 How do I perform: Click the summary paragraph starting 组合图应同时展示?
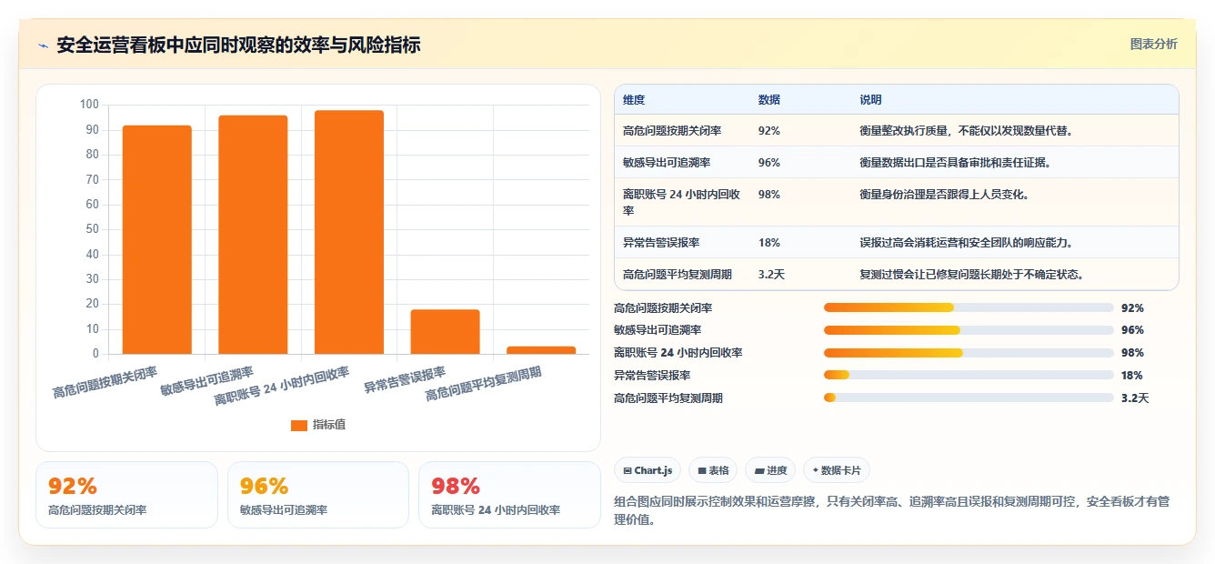click(892, 510)
